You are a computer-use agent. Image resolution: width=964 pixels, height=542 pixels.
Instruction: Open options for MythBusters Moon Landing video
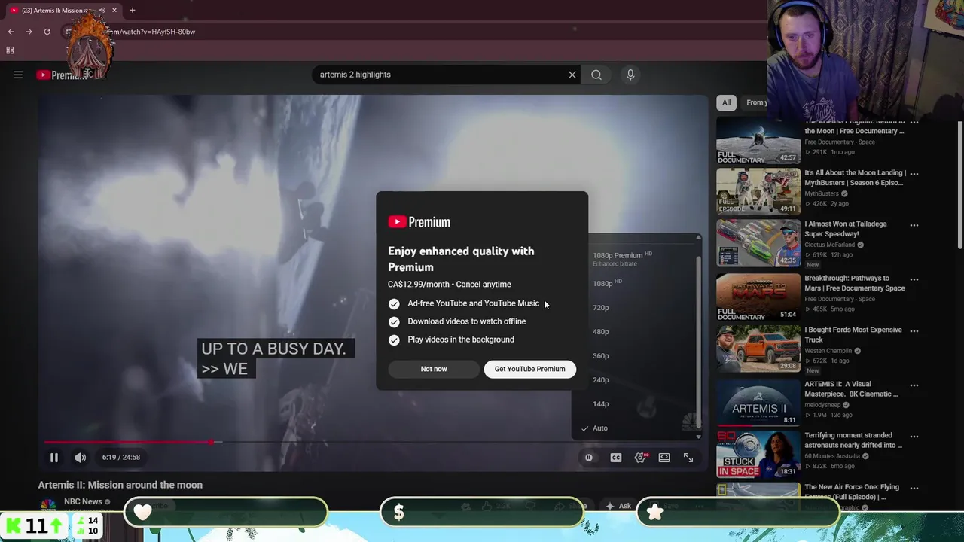[914, 173]
